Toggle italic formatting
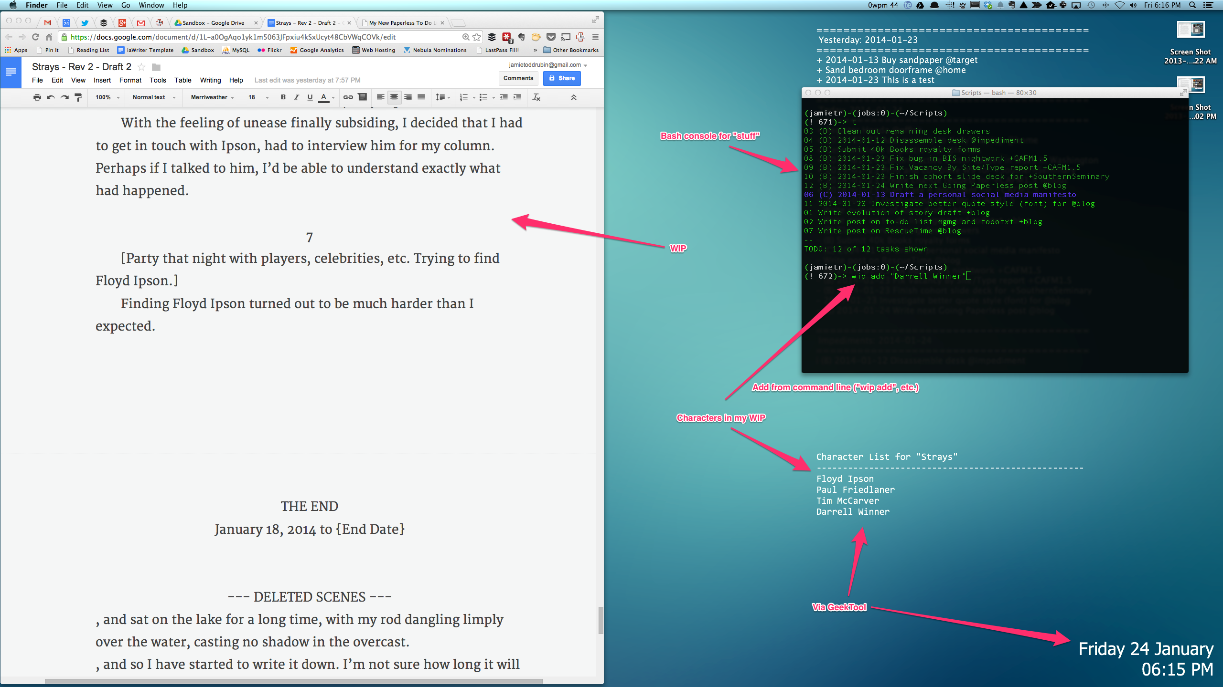This screenshot has height=687, width=1223. tap(296, 97)
